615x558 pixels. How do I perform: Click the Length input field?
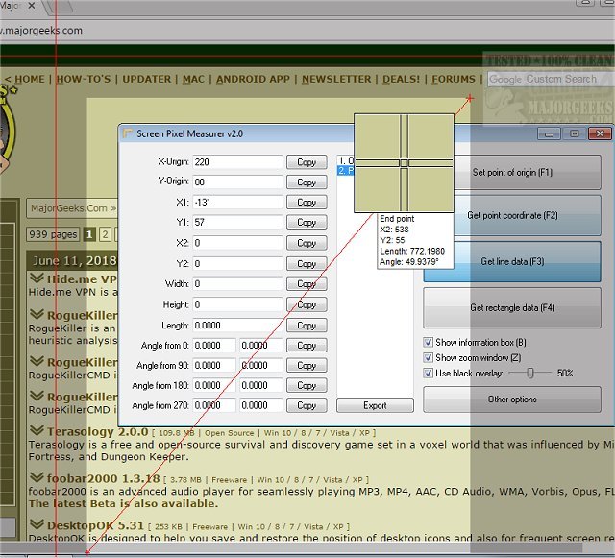click(237, 325)
